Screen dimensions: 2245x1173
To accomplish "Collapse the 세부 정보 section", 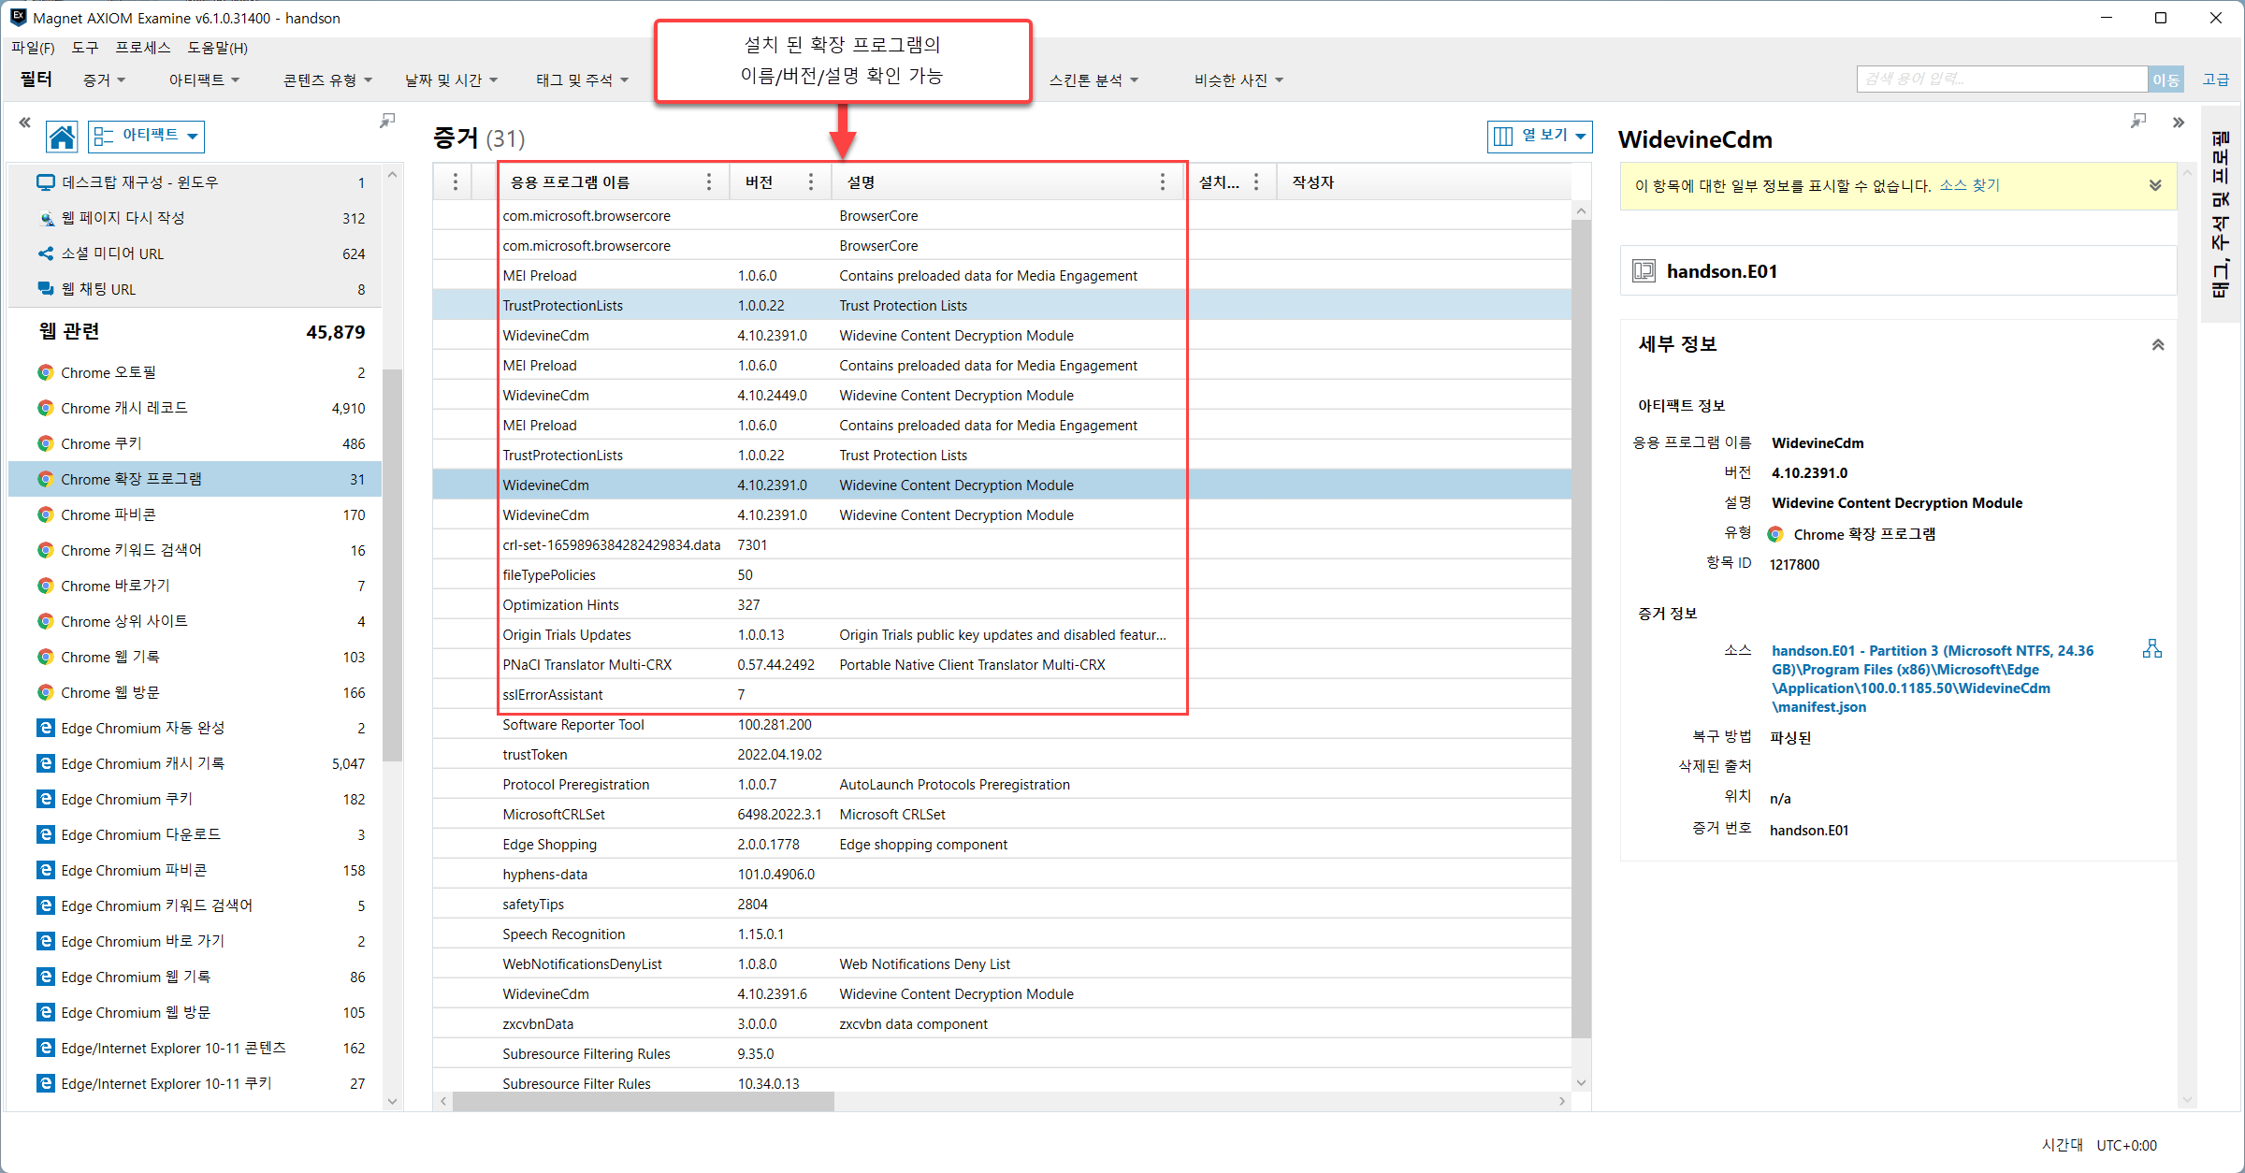I will (2158, 344).
